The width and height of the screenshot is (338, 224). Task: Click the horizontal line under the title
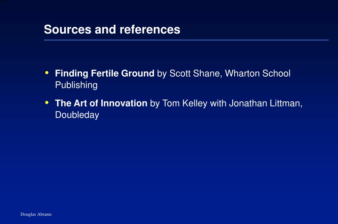(186, 40)
